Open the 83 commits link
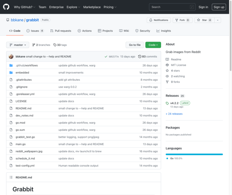This screenshot has height=195, width=232. click(x=147, y=56)
